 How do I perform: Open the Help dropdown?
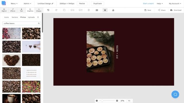coord(160,3)
